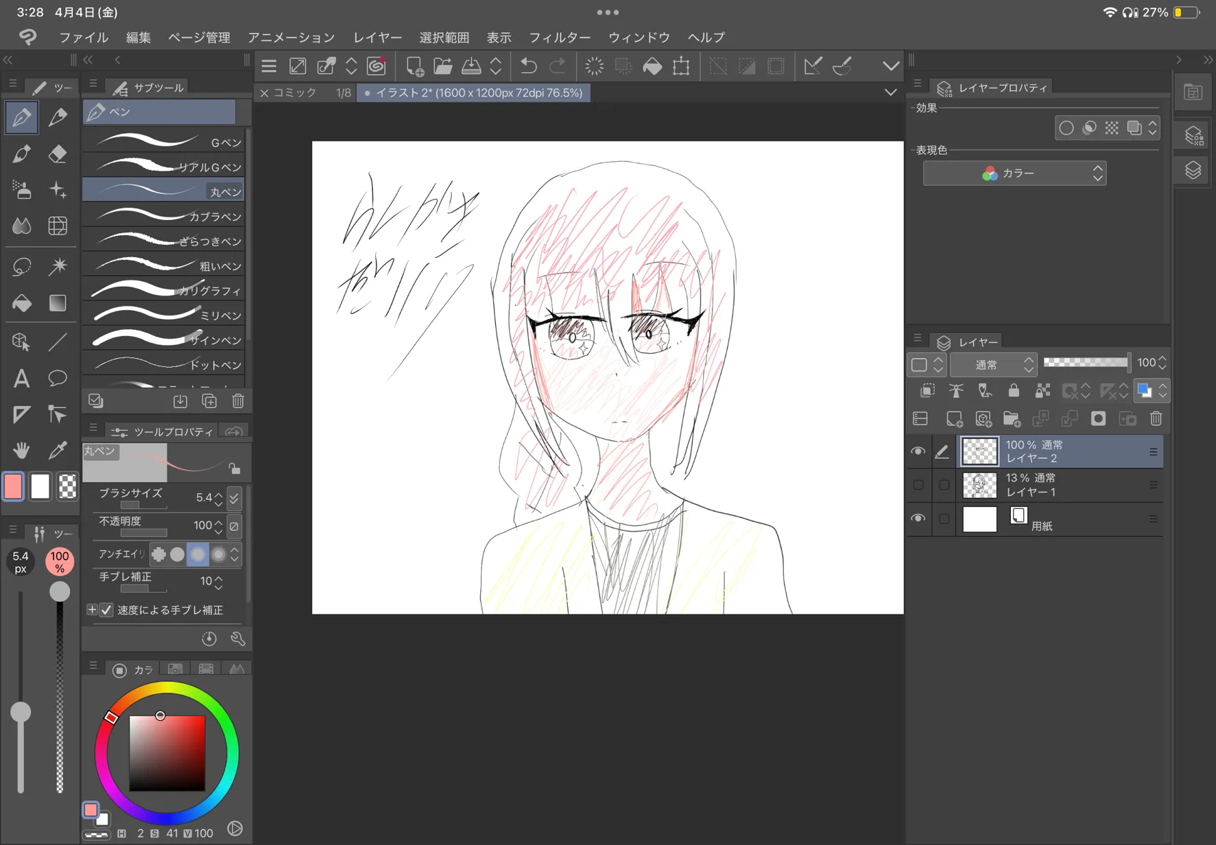Select the Text tool
Viewport: 1216px width, 845px height.
(x=21, y=378)
